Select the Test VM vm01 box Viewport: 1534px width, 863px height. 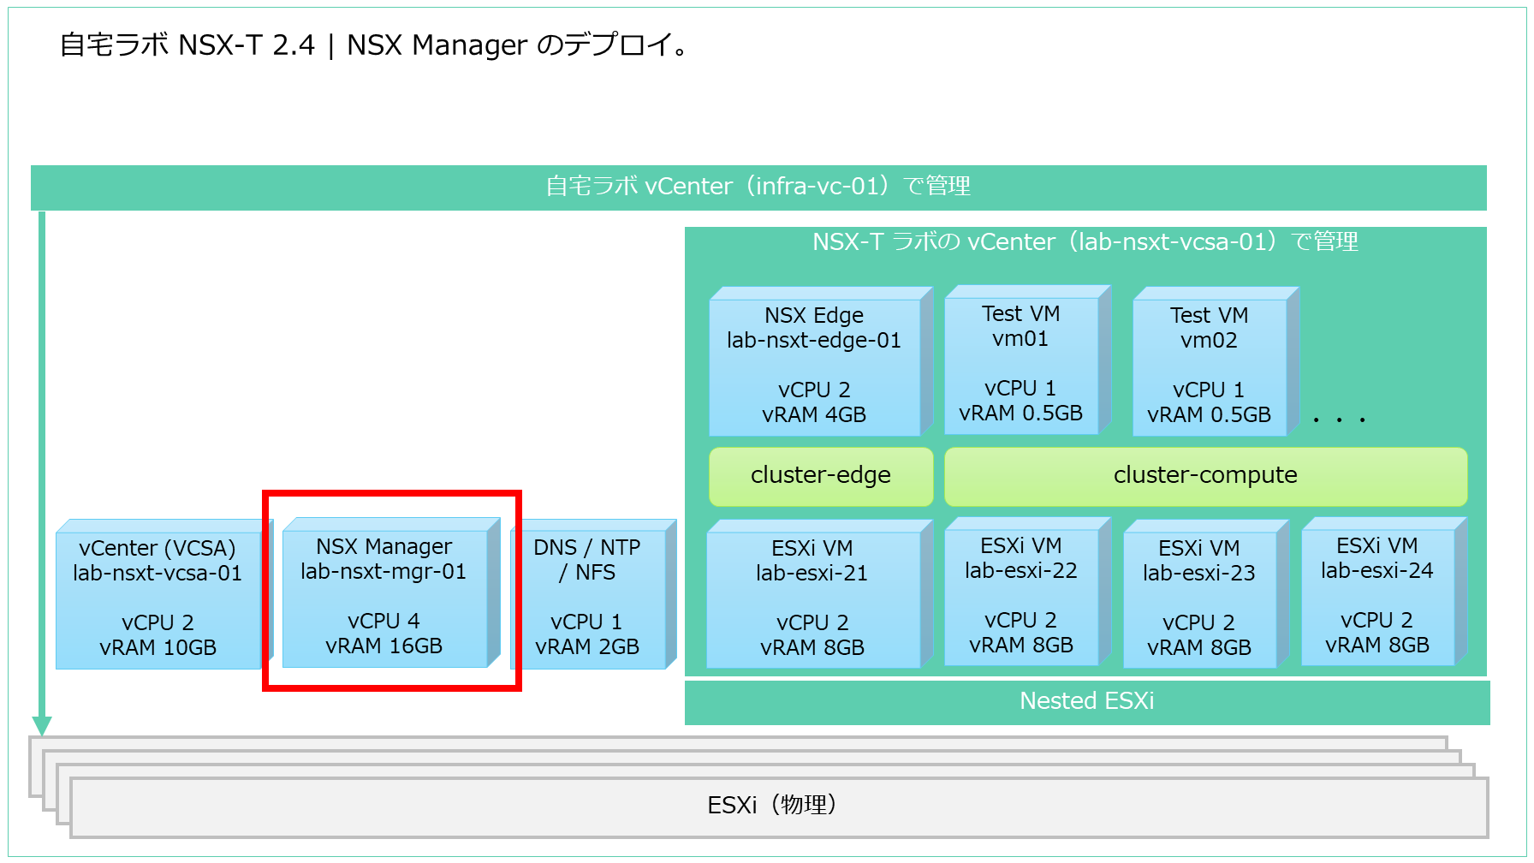(x=1027, y=360)
